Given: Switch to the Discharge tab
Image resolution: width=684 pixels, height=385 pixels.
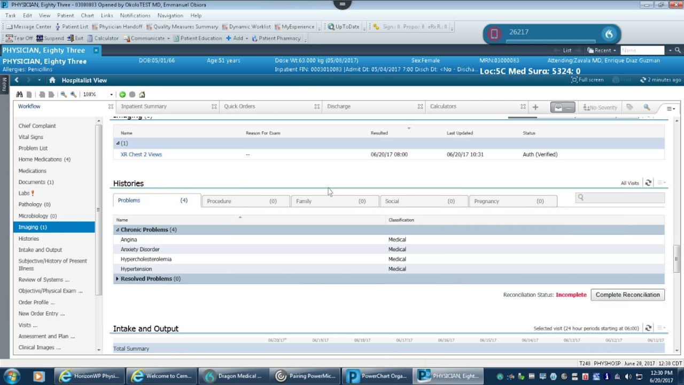Looking at the screenshot, I should pyautogui.click(x=339, y=106).
